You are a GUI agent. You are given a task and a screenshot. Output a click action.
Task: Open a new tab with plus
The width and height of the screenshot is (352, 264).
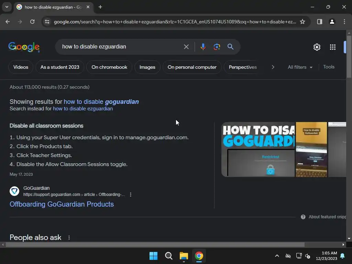(100, 7)
